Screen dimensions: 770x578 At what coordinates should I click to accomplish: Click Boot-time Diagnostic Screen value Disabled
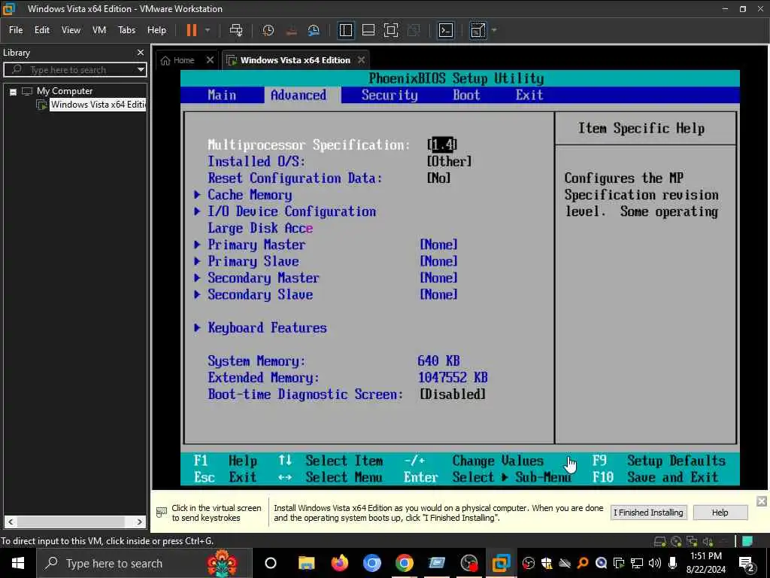pyautogui.click(x=453, y=394)
